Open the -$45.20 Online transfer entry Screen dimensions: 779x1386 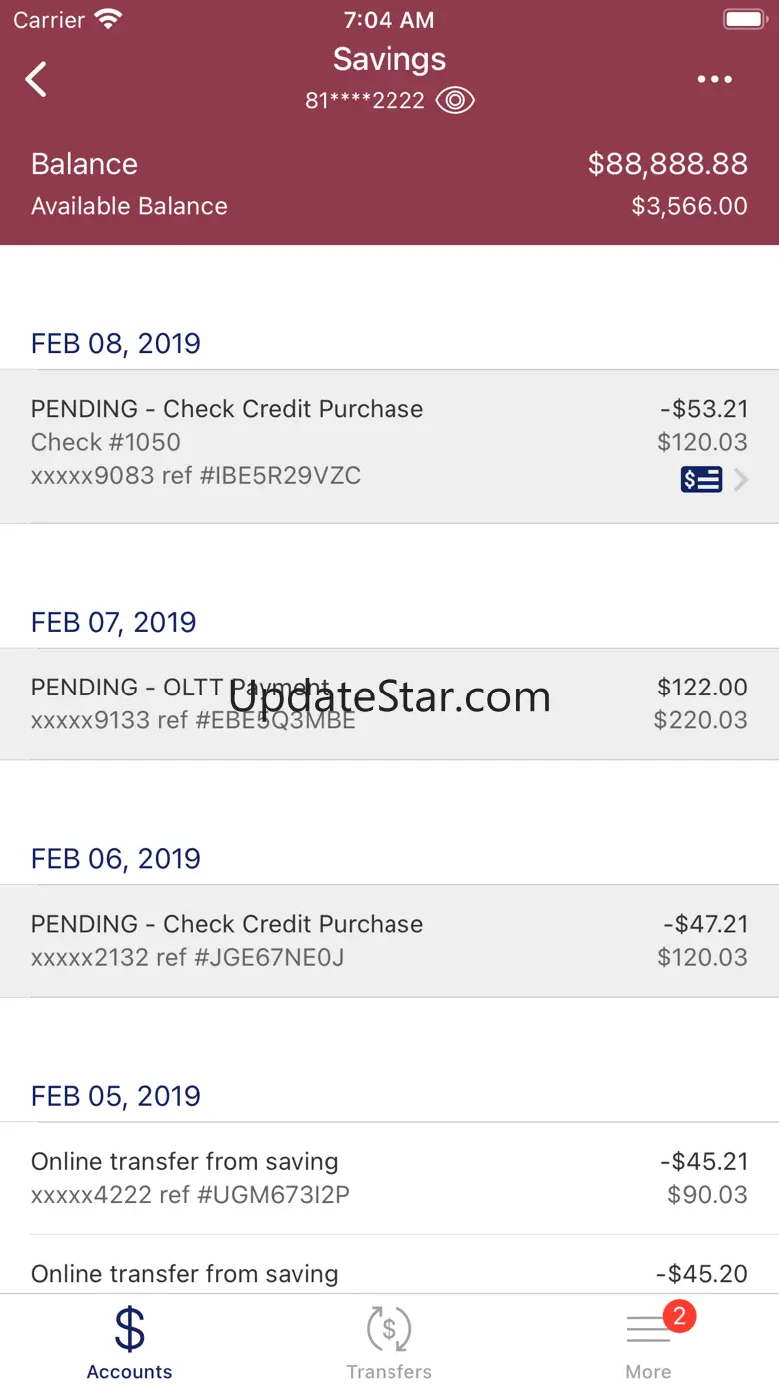(389, 1273)
